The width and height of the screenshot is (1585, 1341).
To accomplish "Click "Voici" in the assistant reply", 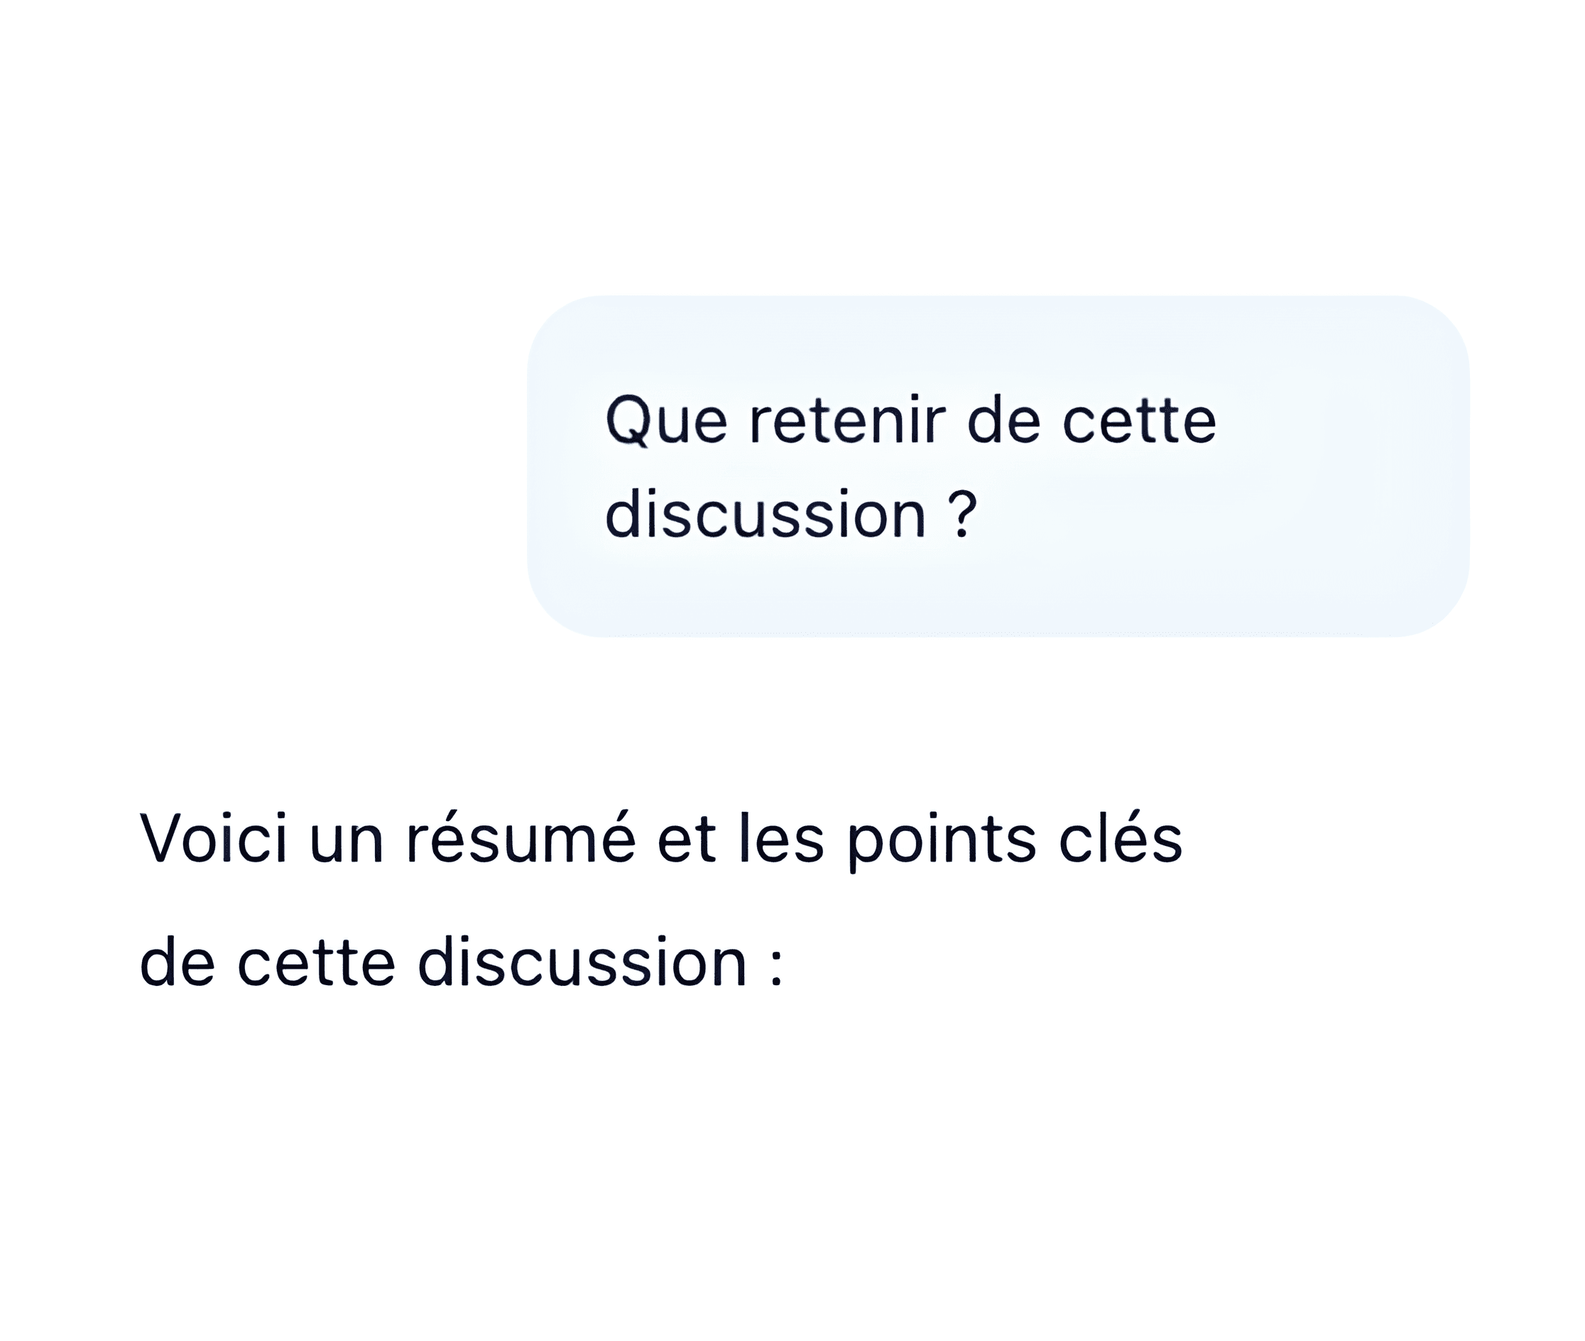I will (214, 839).
